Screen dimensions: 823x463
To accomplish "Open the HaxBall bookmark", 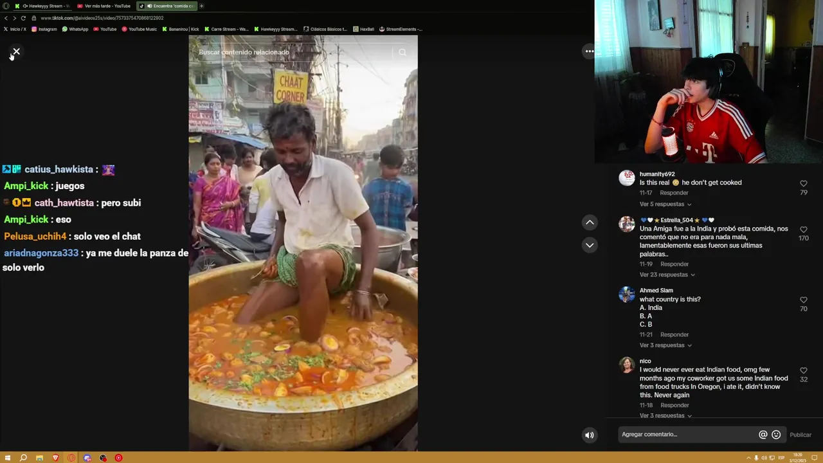I will pyautogui.click(x=363, y=29).
